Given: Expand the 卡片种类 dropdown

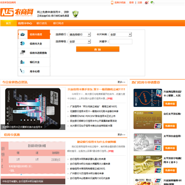Looking at the screenshot, I should (x=121, y=34).
